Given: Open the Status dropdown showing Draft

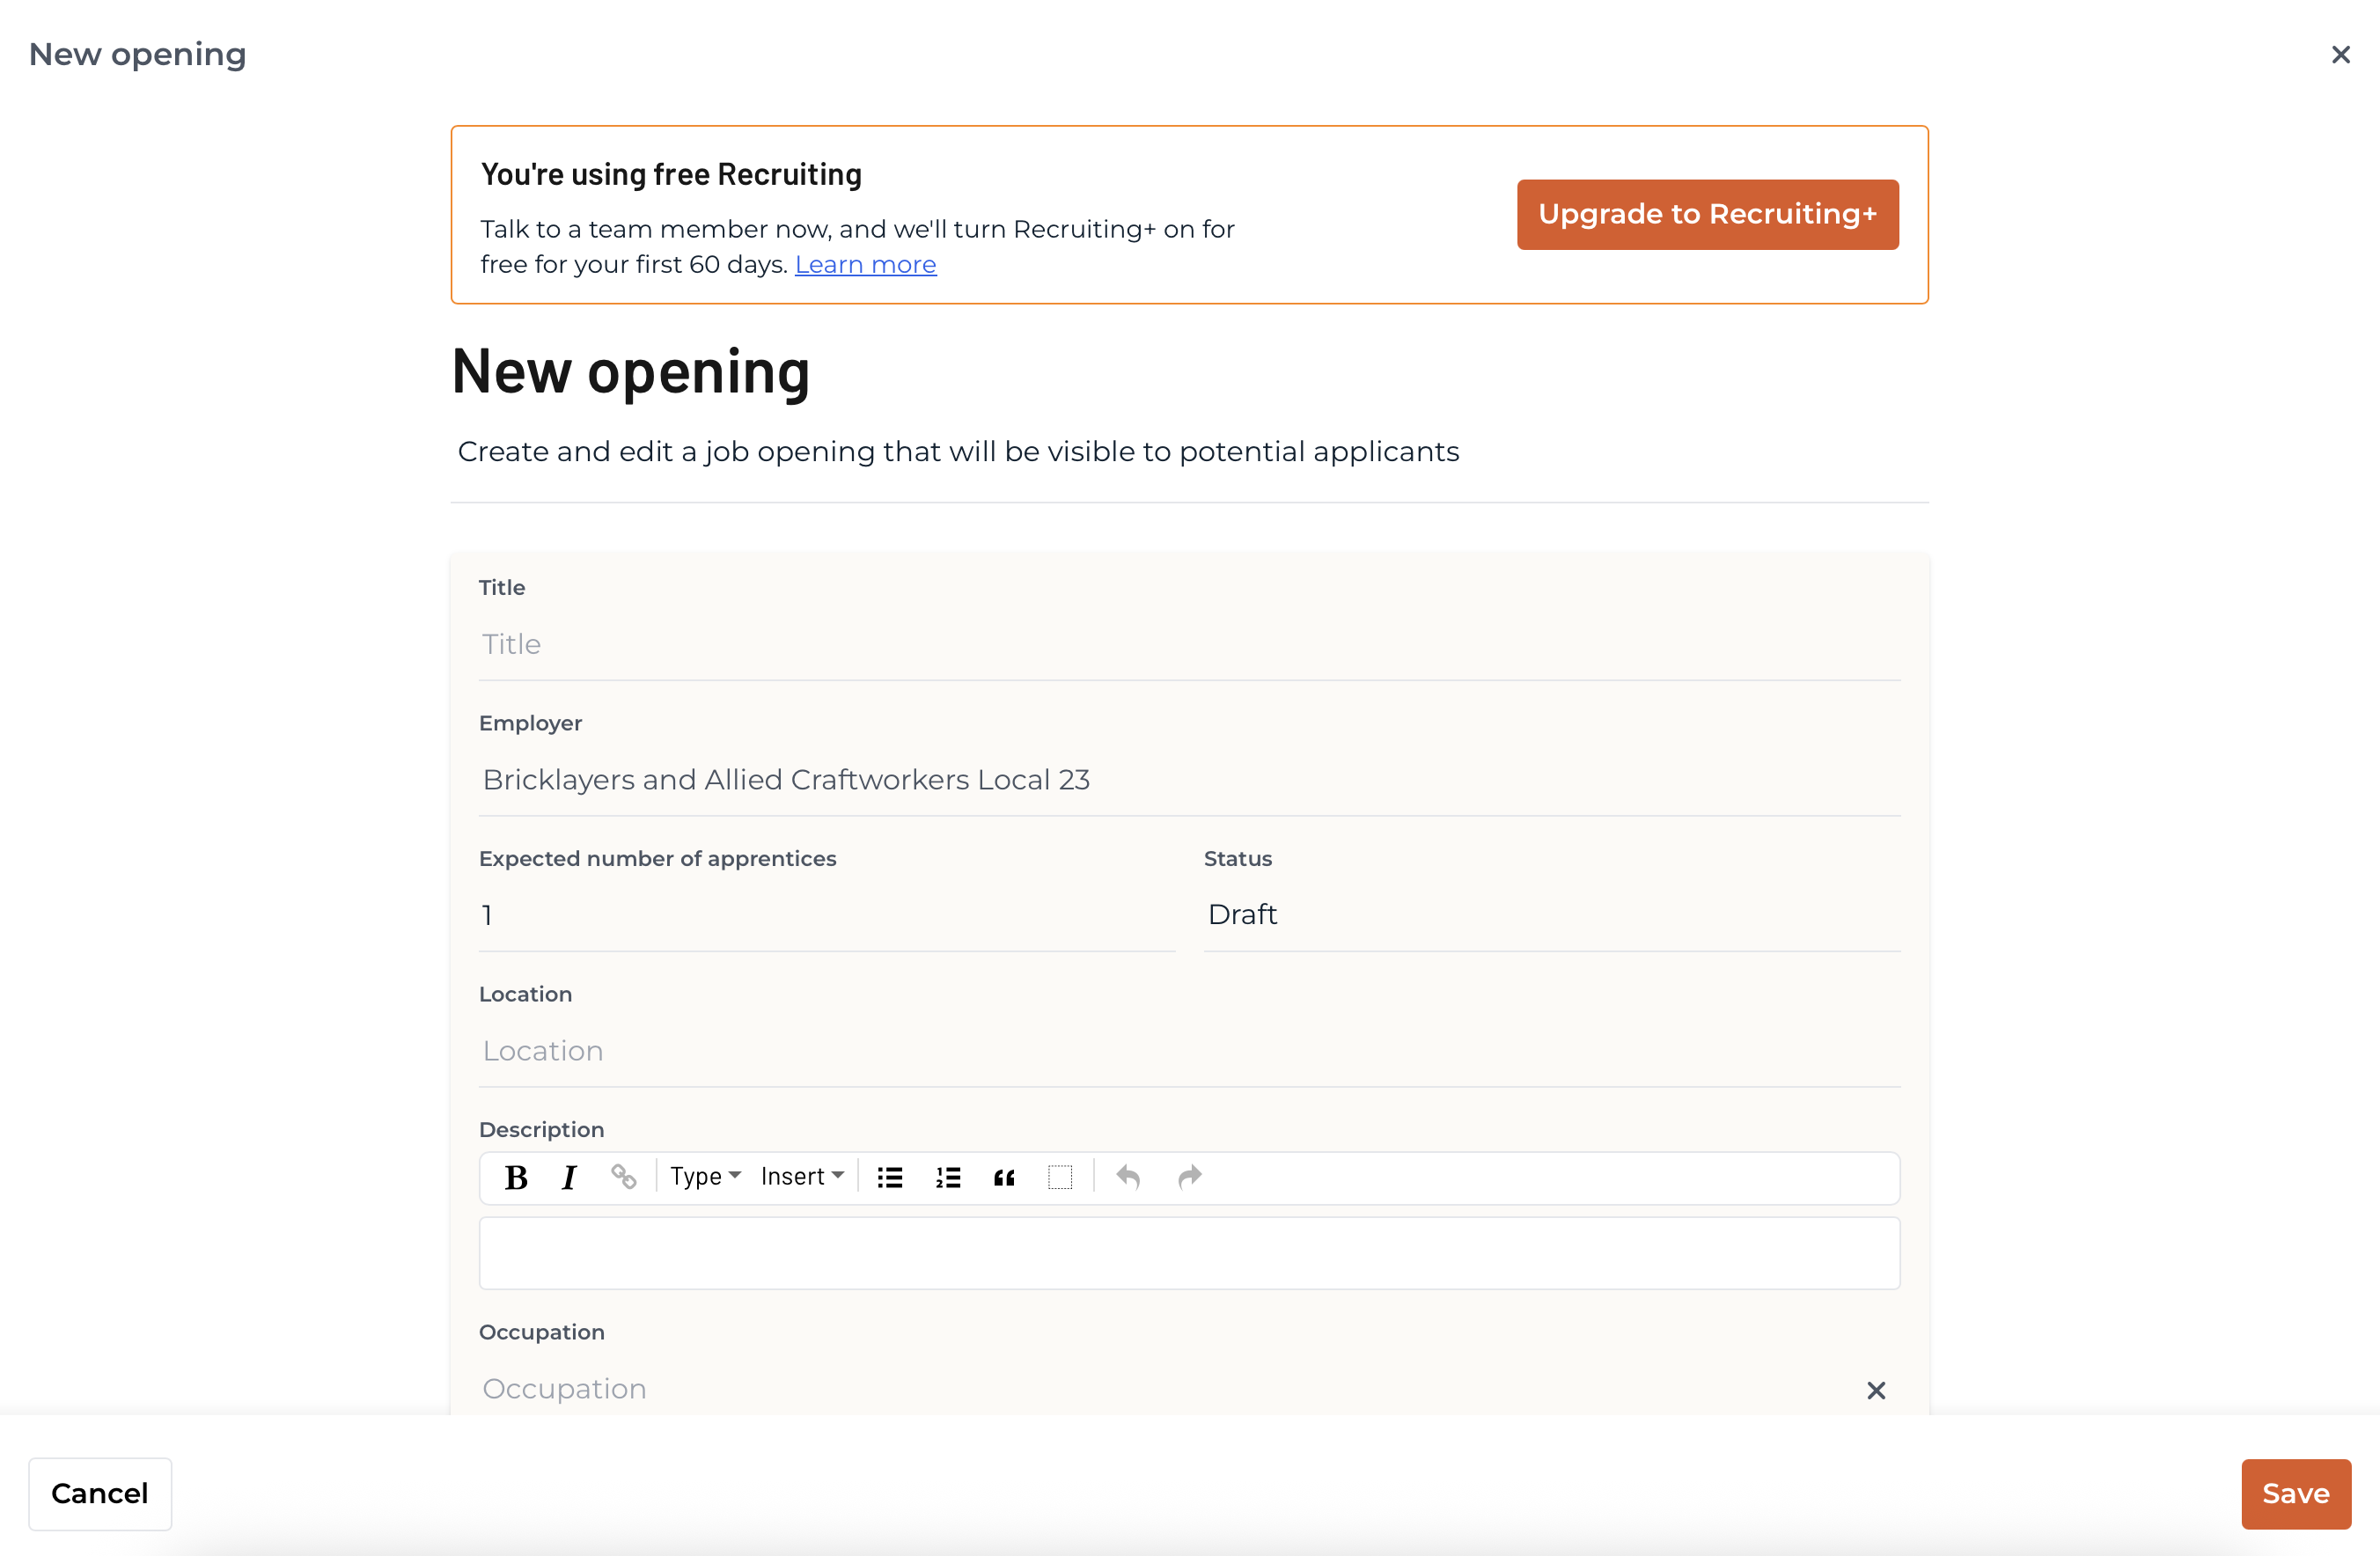Looking at the screenshot, I should tap(1552, 915).
